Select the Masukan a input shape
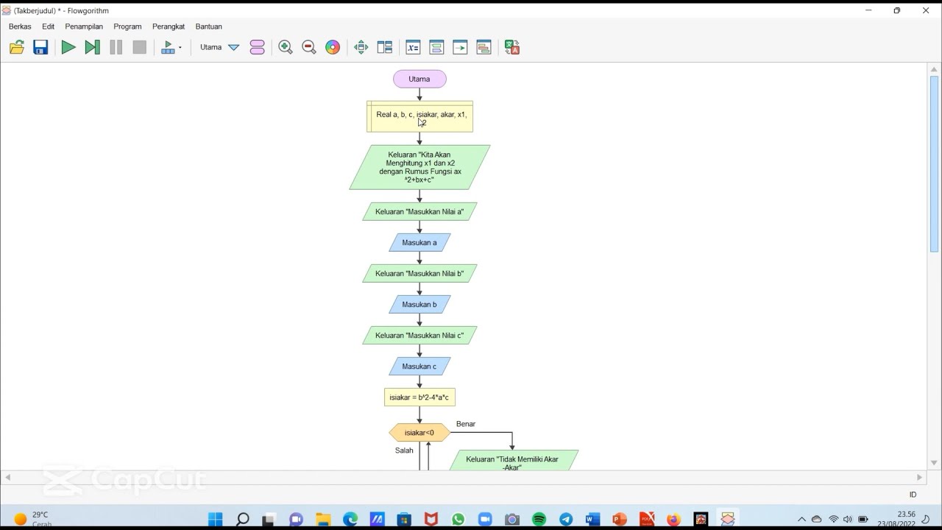The width and height of the screenshot is (942, 530). (419, 243)
